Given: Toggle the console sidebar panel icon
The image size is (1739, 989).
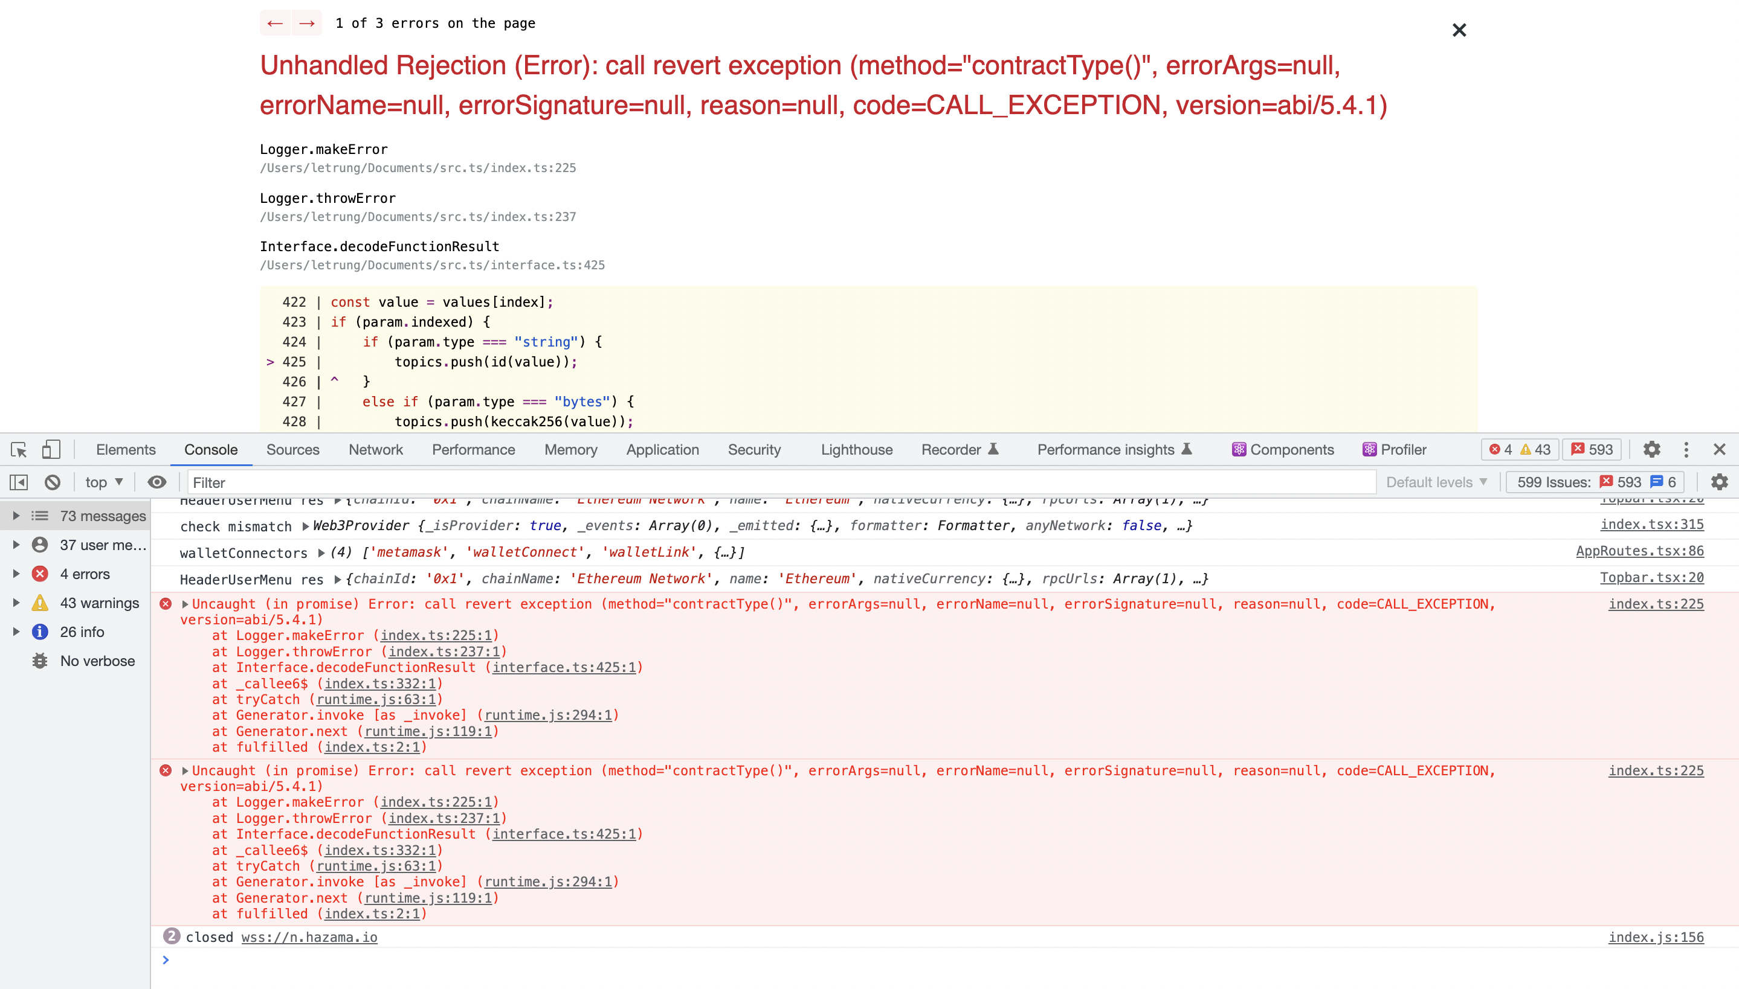Looking at the screenshot, I should (19, 482).
